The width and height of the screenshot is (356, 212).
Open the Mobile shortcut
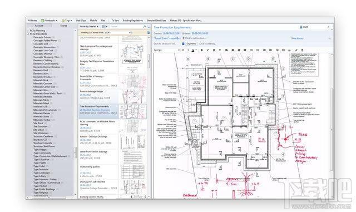(93, 21)
